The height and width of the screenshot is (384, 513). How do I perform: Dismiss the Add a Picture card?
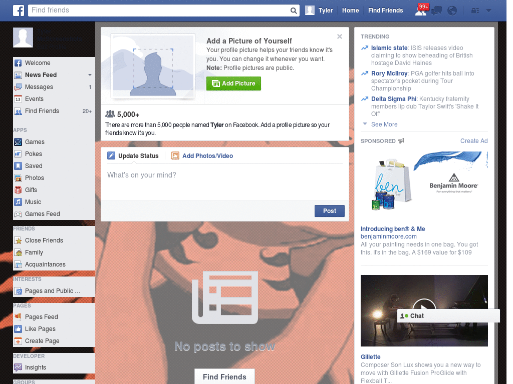340,36
